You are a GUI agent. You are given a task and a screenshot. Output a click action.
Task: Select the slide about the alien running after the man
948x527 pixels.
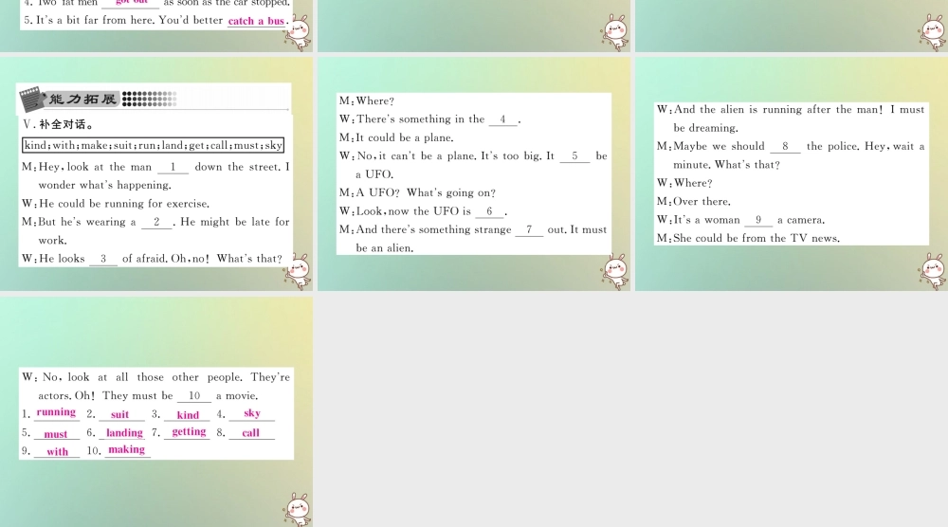pos(792,173)
